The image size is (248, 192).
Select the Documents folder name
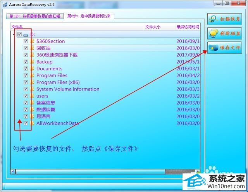coord(49,69)
